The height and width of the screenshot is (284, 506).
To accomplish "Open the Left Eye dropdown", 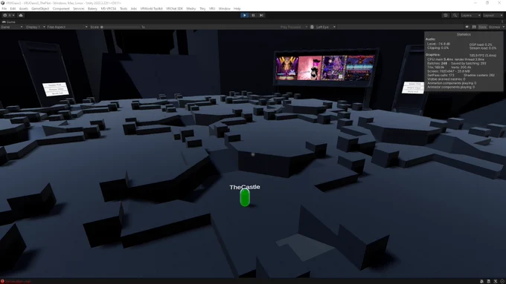I will (325, 27).
